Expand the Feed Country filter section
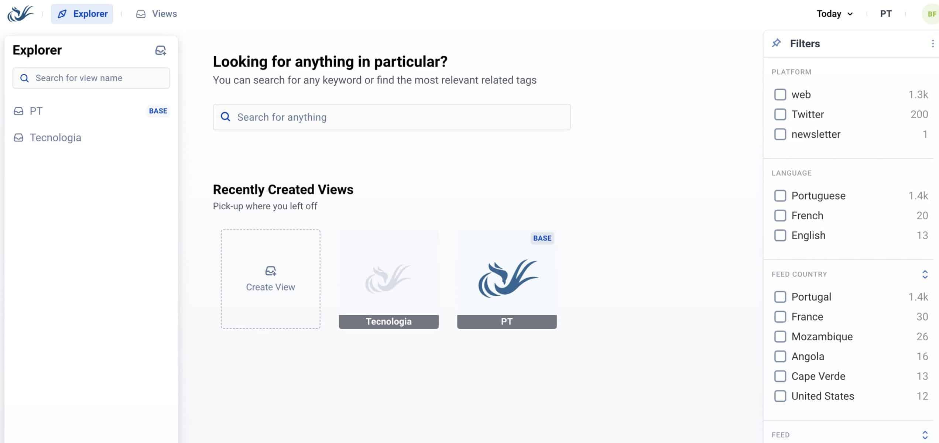Screen dimensions: 939x443 (925, 274)
